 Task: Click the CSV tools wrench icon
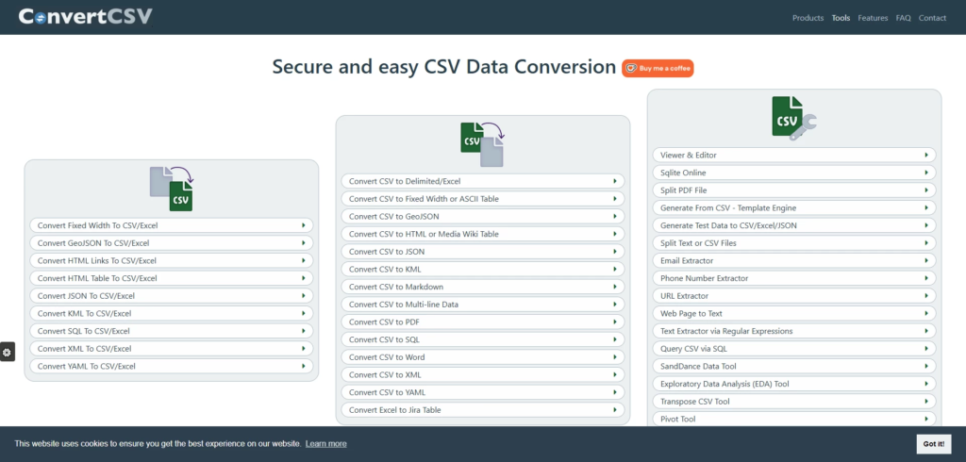pos(793,118)
